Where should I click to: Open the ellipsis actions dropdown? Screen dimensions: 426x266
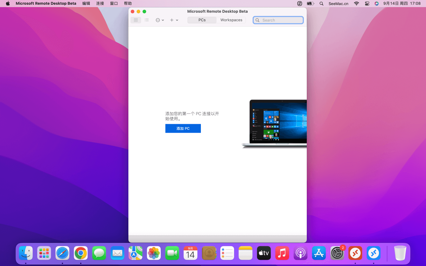click(160, 20)
